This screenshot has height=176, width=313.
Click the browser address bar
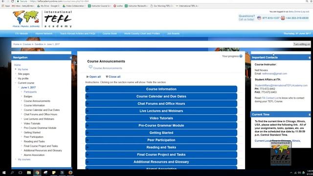(x=160, y=1)
